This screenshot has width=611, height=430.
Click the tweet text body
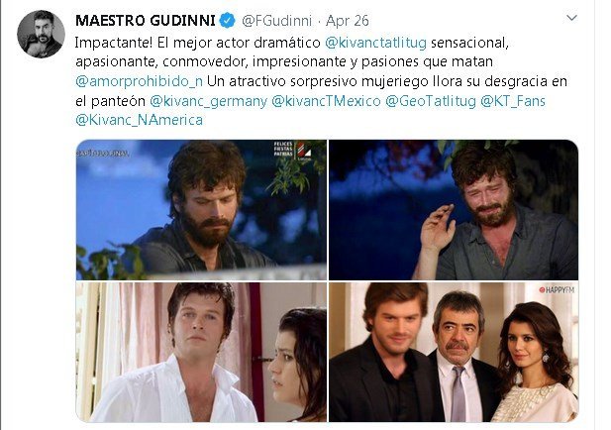(321, 81)
